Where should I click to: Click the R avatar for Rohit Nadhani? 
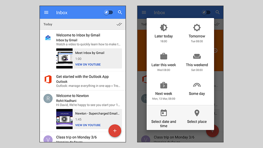tap(48, 98)
